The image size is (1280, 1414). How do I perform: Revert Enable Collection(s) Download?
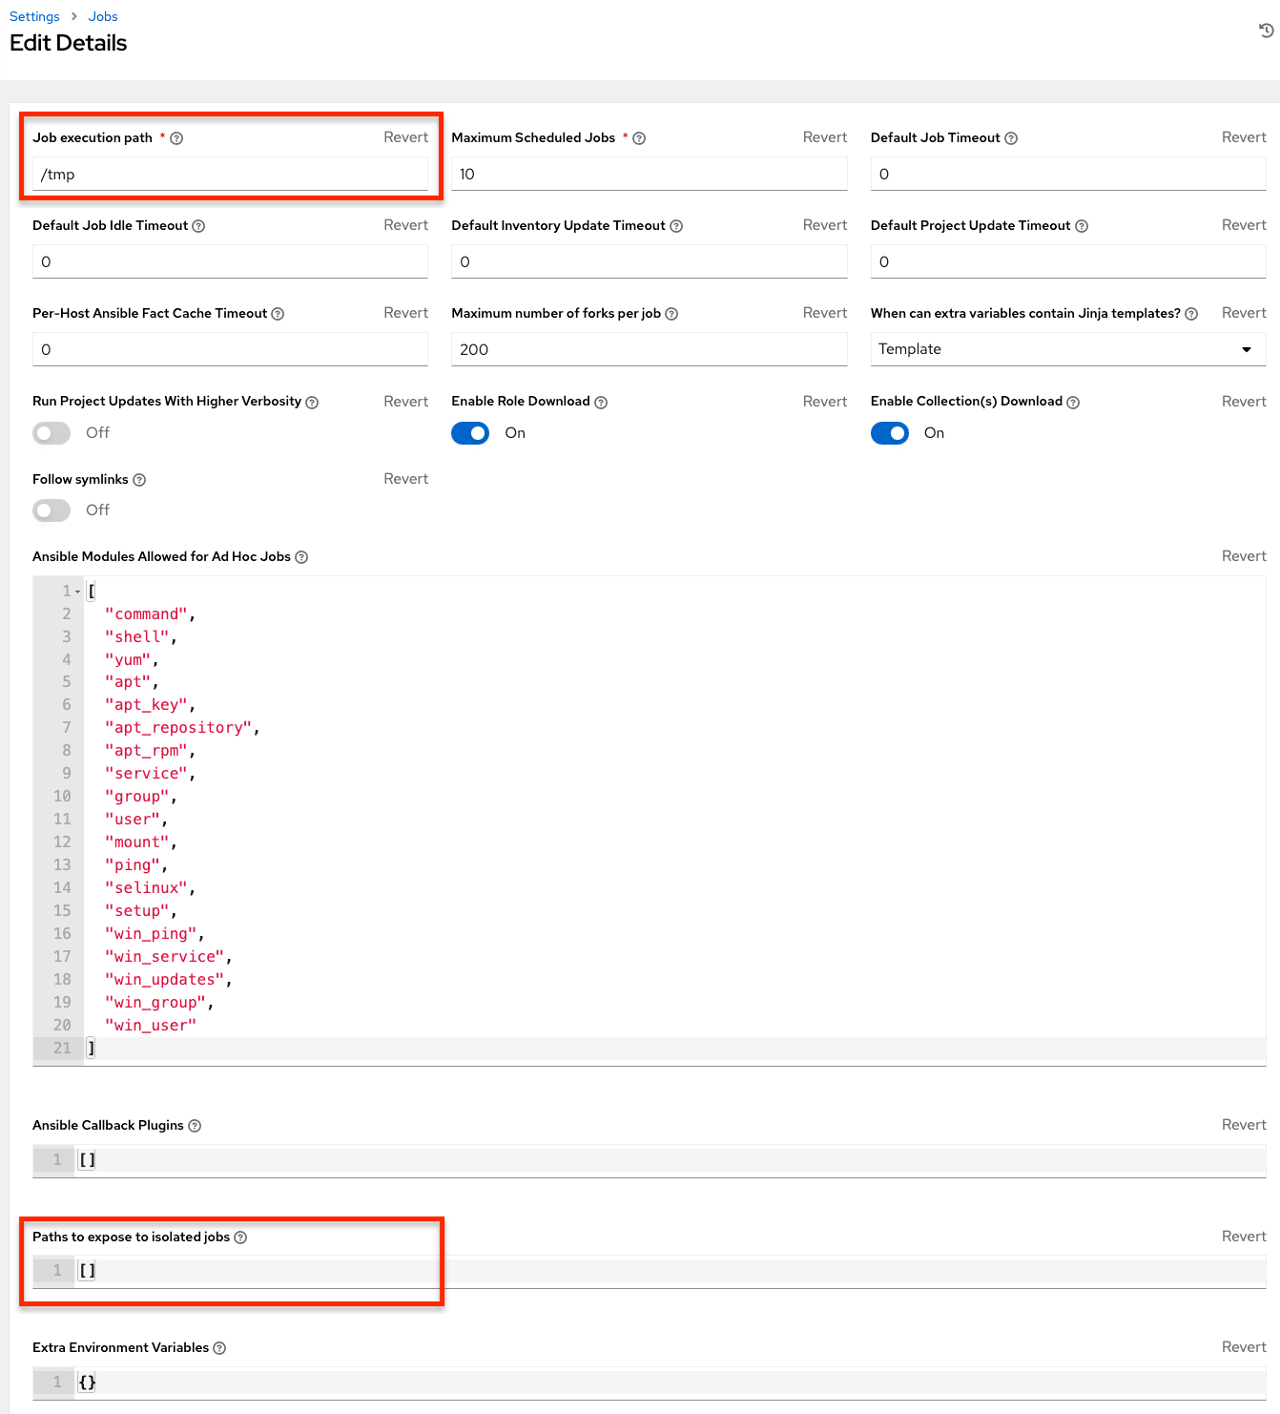(x=1244, y=402)
